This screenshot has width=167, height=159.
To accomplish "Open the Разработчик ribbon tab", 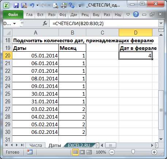I will tap(107, 15).
